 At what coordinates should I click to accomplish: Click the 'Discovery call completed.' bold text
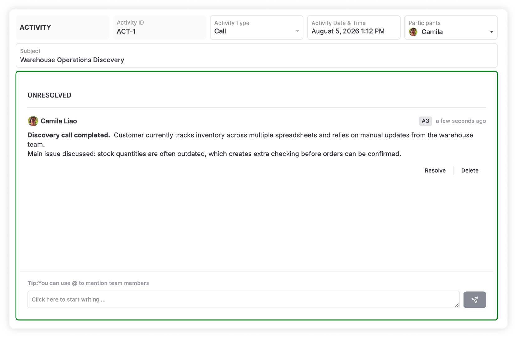(68, 135)
